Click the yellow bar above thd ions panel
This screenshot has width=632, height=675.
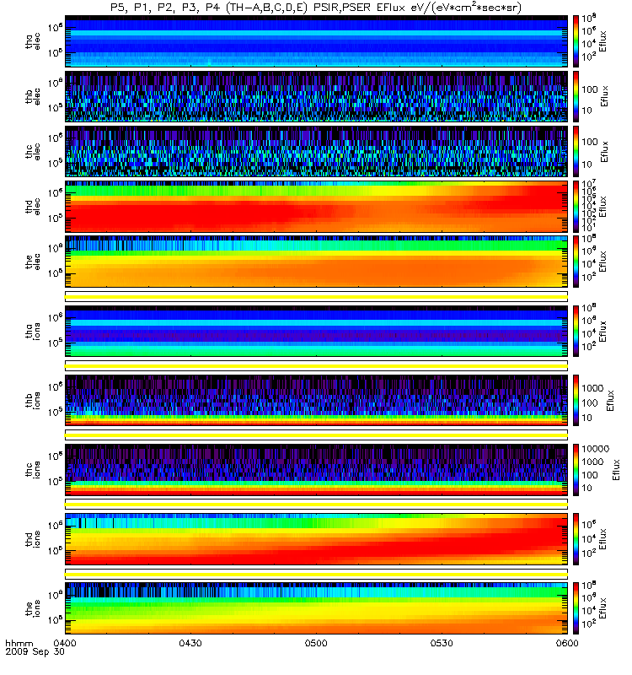[317, 505]
